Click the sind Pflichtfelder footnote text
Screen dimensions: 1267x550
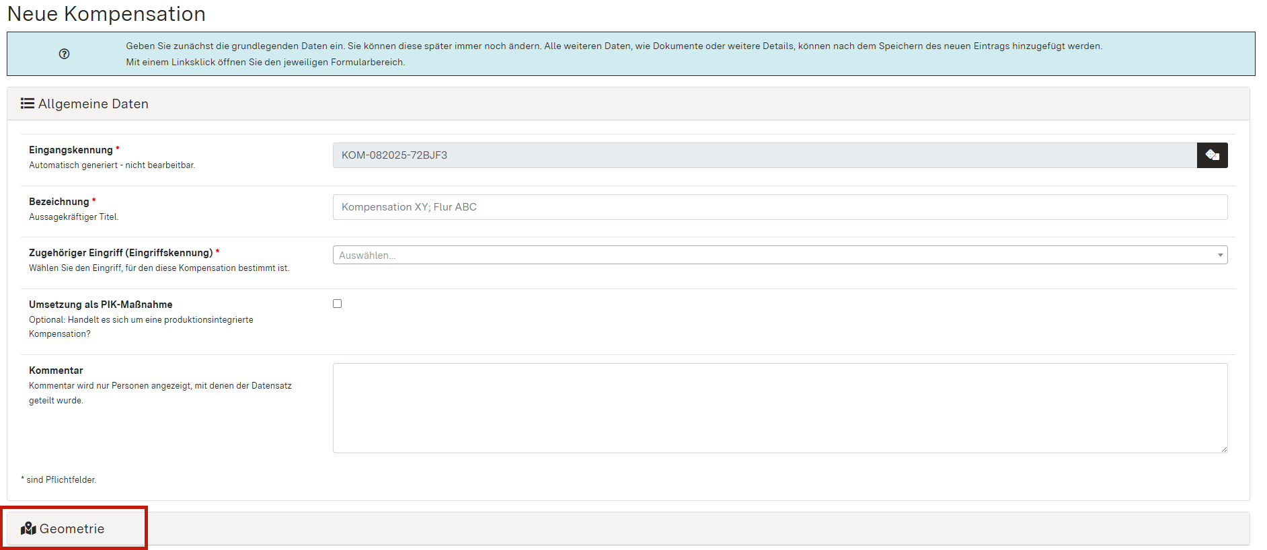pos(61,479)
